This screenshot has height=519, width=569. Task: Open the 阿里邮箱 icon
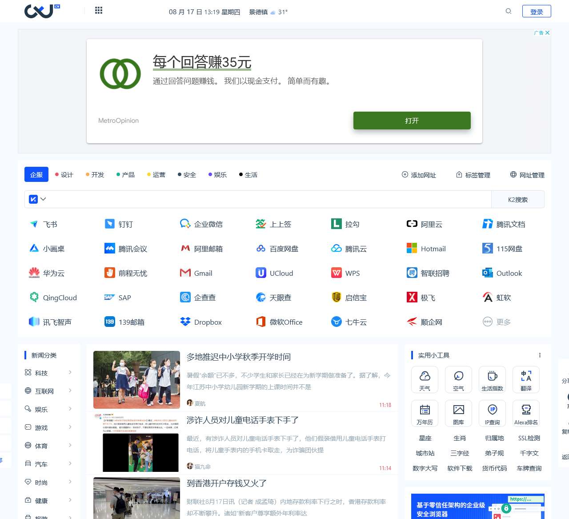pyautogui.click(x=185, y=248)
